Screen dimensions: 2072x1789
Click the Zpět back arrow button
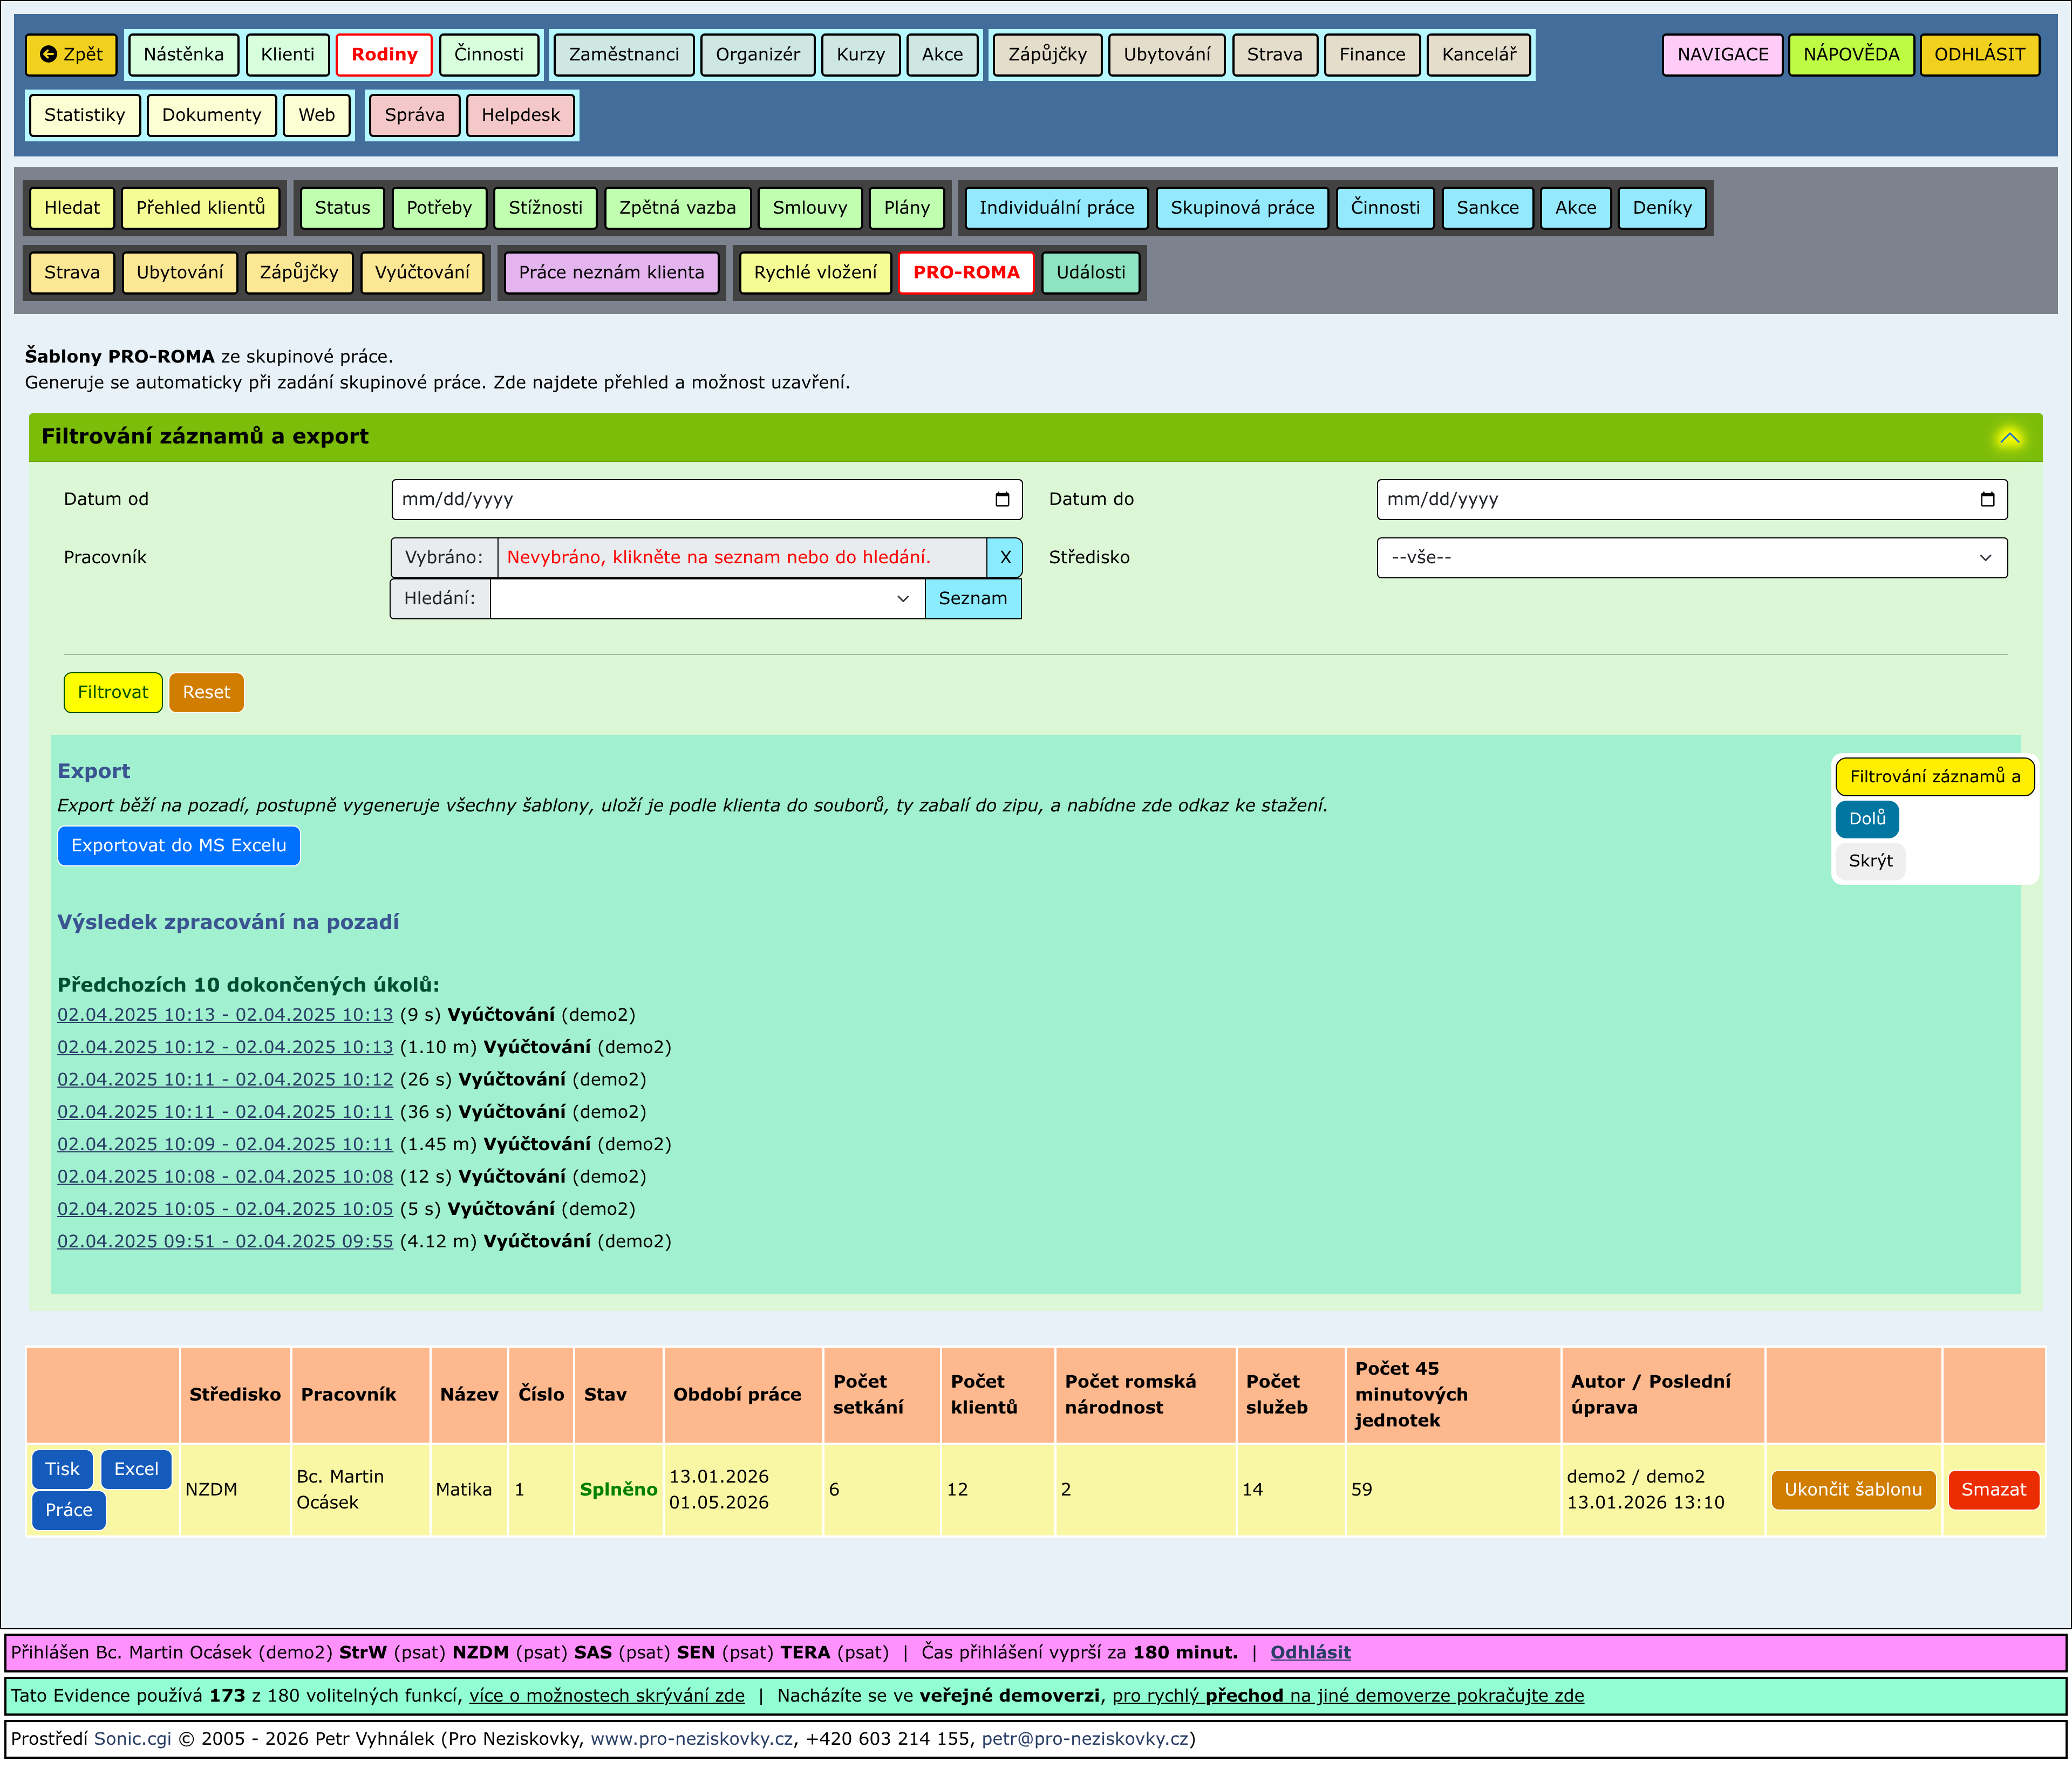point(71,55)
